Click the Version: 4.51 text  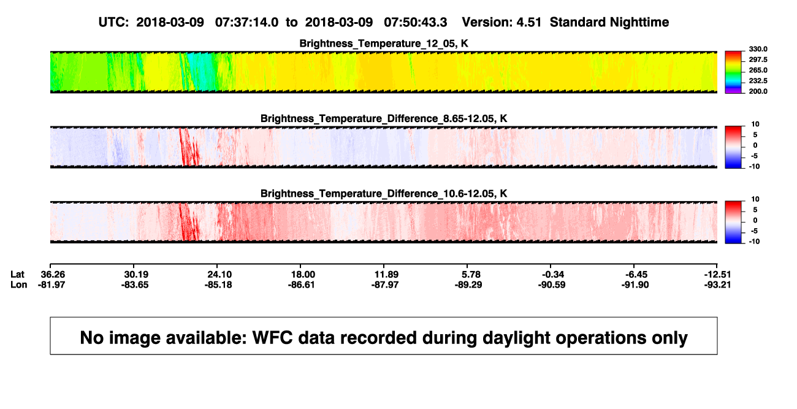click(503, 22)
